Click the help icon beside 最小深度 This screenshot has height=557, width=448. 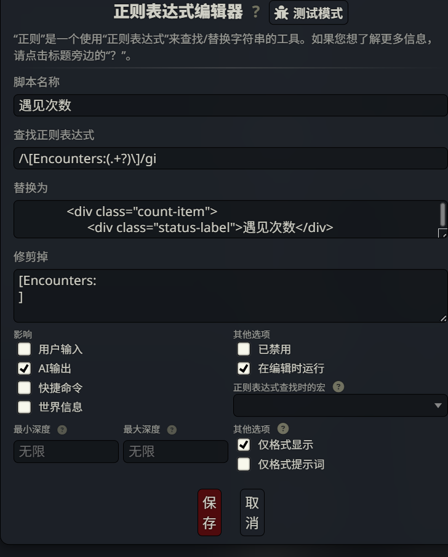click(x=61, y=430)
